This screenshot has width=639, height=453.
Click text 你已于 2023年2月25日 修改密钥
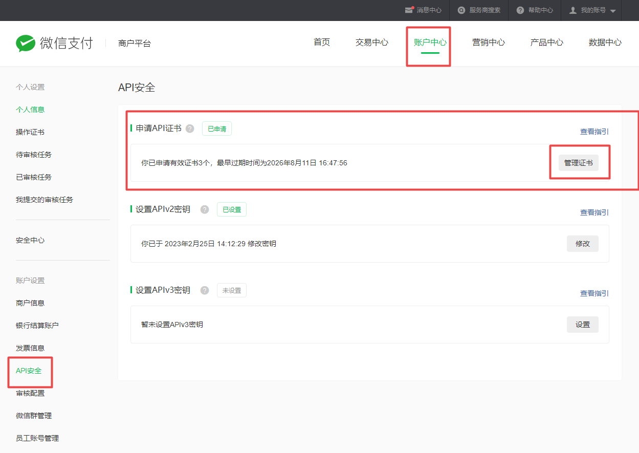click(x=209, y=244)
